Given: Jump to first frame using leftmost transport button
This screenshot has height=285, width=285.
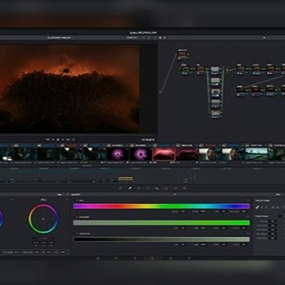Looking at the screenshot, I should (47, 140).
